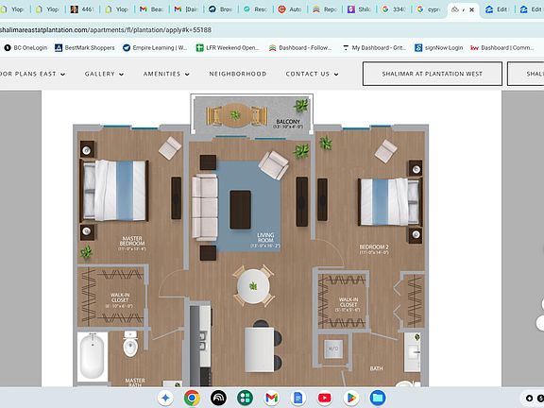
Task: Expand the Amenities dropdown menu
Action: tap(166, 74)
